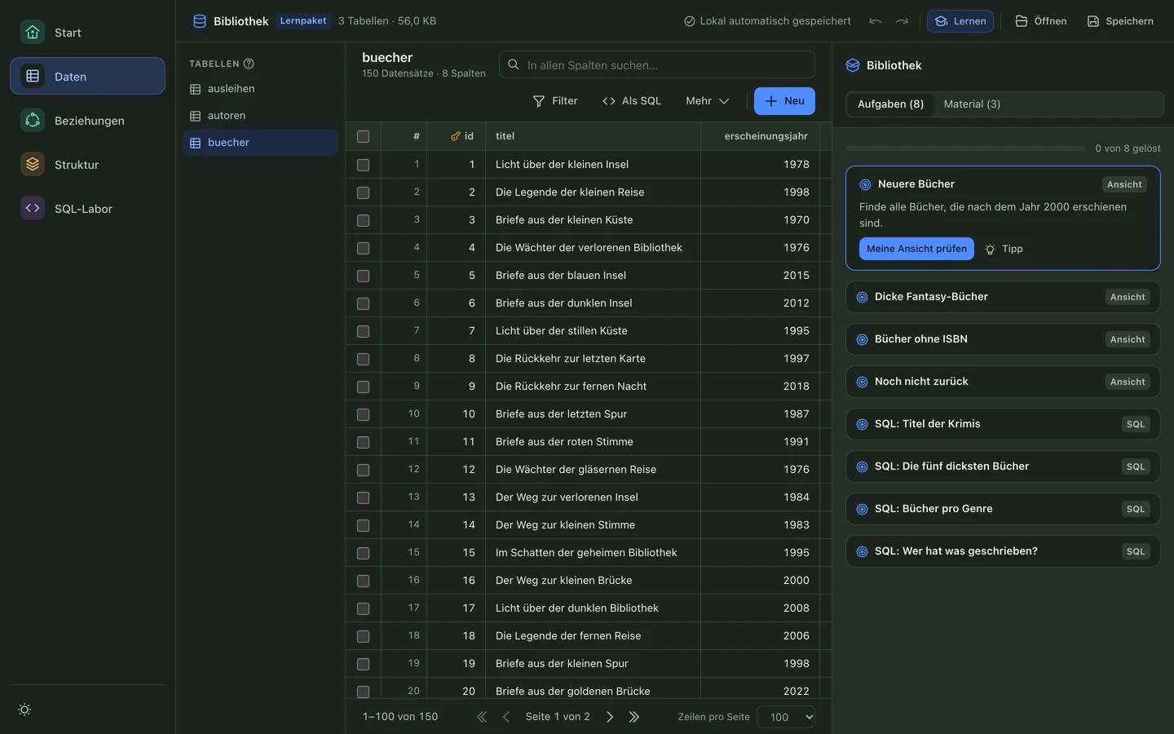The height and width of the screenshot is (734, 1174).
Task: Jump to last page double-chevron
Action: pyautogui.click(x=634, y=717)
